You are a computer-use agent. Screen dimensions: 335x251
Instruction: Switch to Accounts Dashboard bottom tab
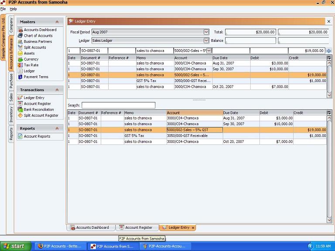90,227
